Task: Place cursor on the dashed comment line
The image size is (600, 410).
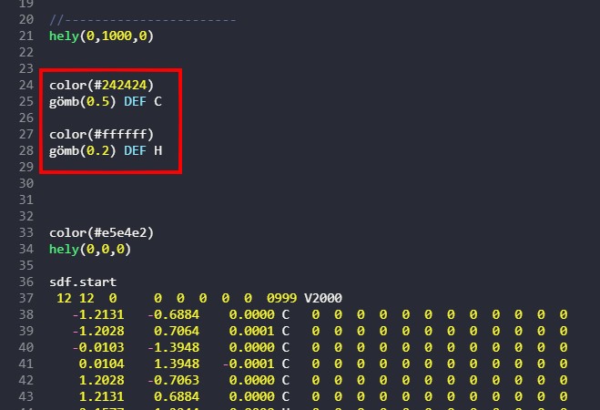Action: tap(142, 19)
